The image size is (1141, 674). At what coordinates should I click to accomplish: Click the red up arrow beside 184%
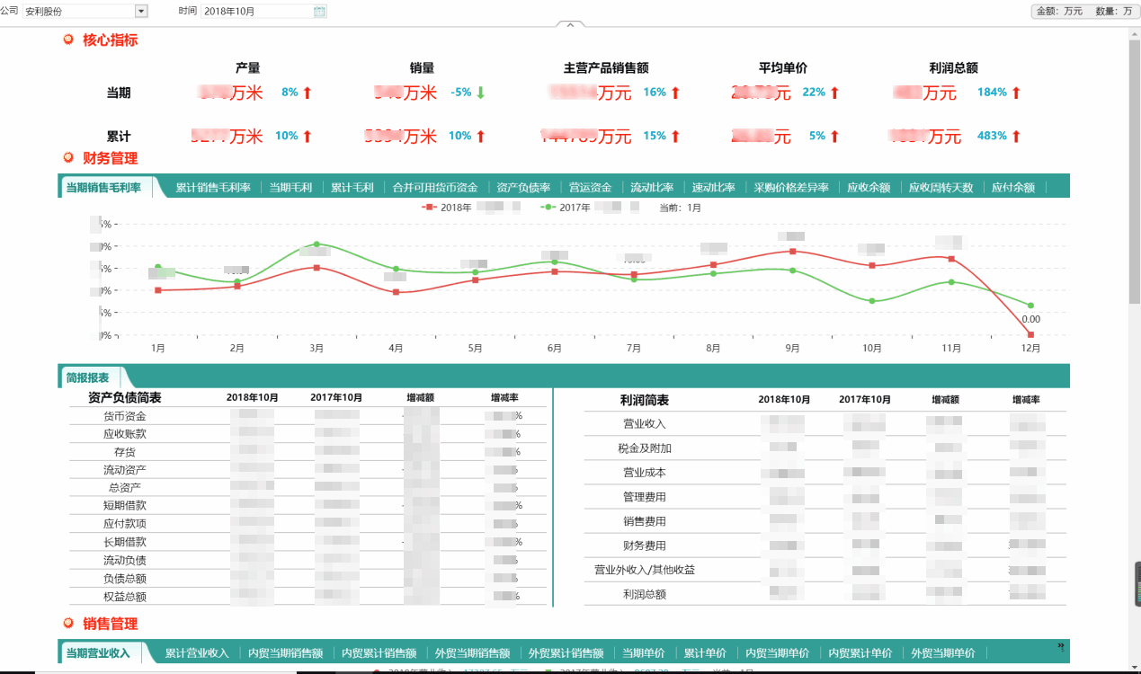click(x=1016, y=93)
